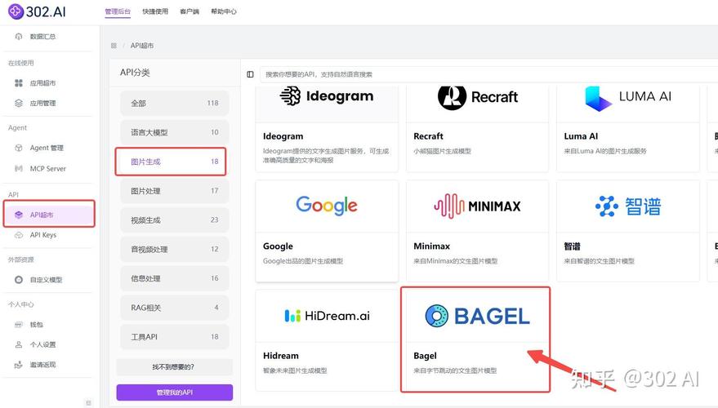Viewport: 718px width, 408px height.
Task: Open the Google card title
Action: pyautogui.click(x=278, y=246)
